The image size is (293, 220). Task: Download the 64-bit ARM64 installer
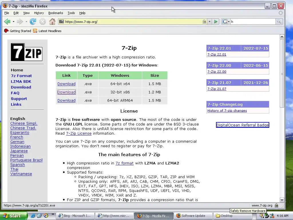click(66, 101)
